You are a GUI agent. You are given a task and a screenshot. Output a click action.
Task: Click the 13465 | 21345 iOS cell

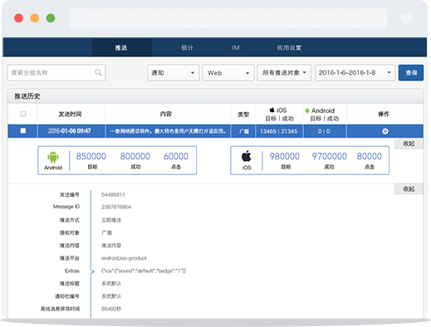coord(279,131)
